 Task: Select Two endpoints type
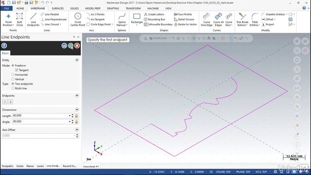point(13,84)
